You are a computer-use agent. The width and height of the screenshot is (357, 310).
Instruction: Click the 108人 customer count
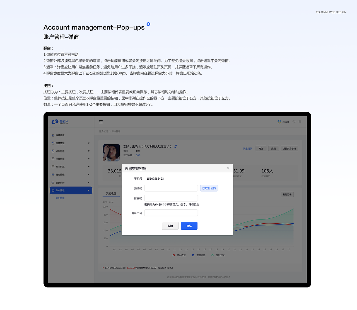[x=267, y=171]
